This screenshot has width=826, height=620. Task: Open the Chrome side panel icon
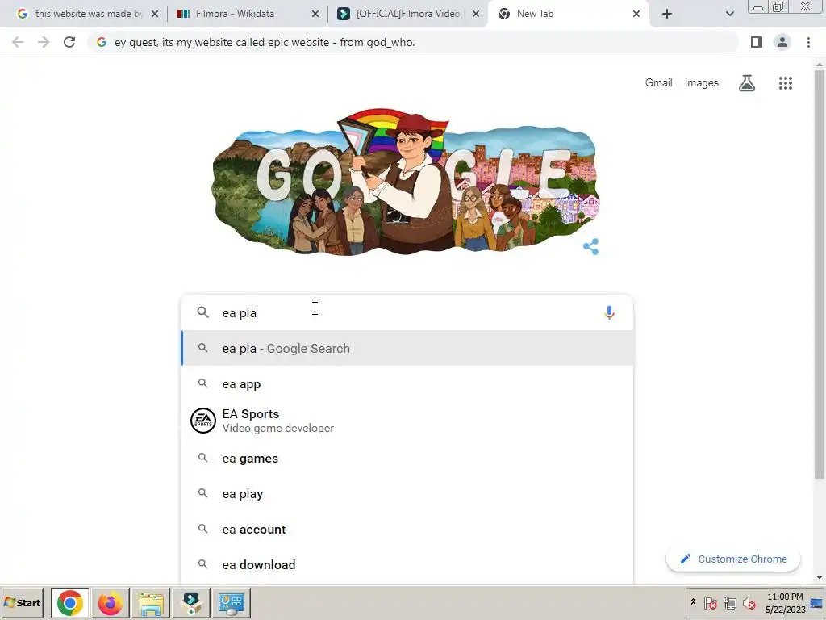(x=757, y=42)
